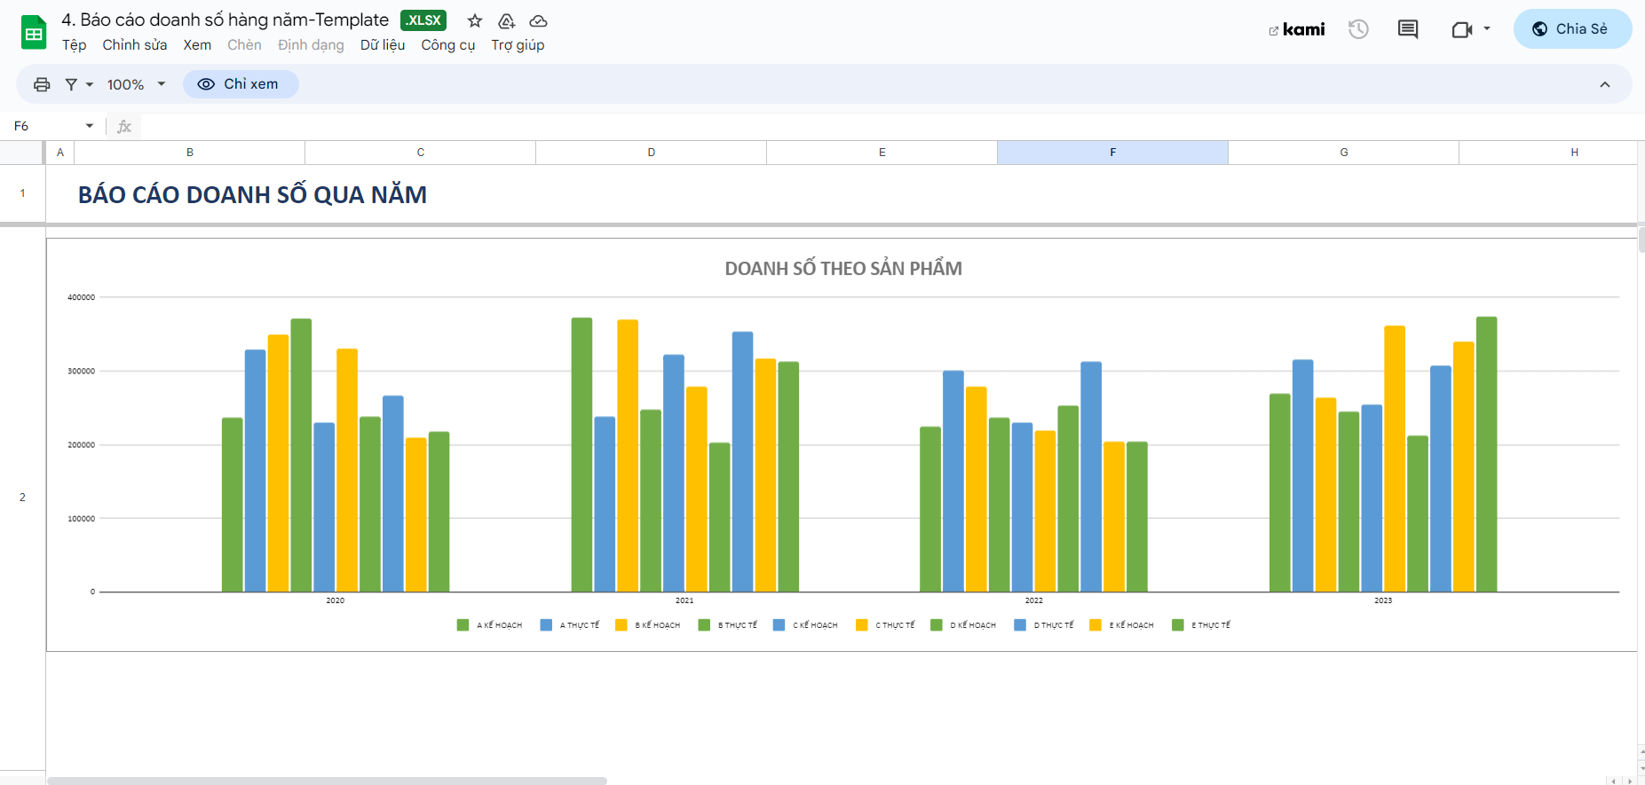Click the BÁO CÁO DOANH SỐ QUA NĂM title
Viewport: 1645px width, 785px height.
252,195
